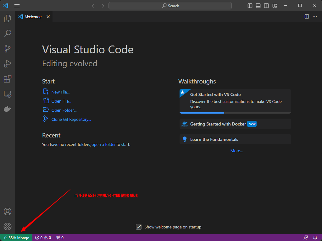Close the Welcome tab
322x241 pixels.
pos(48,17)
